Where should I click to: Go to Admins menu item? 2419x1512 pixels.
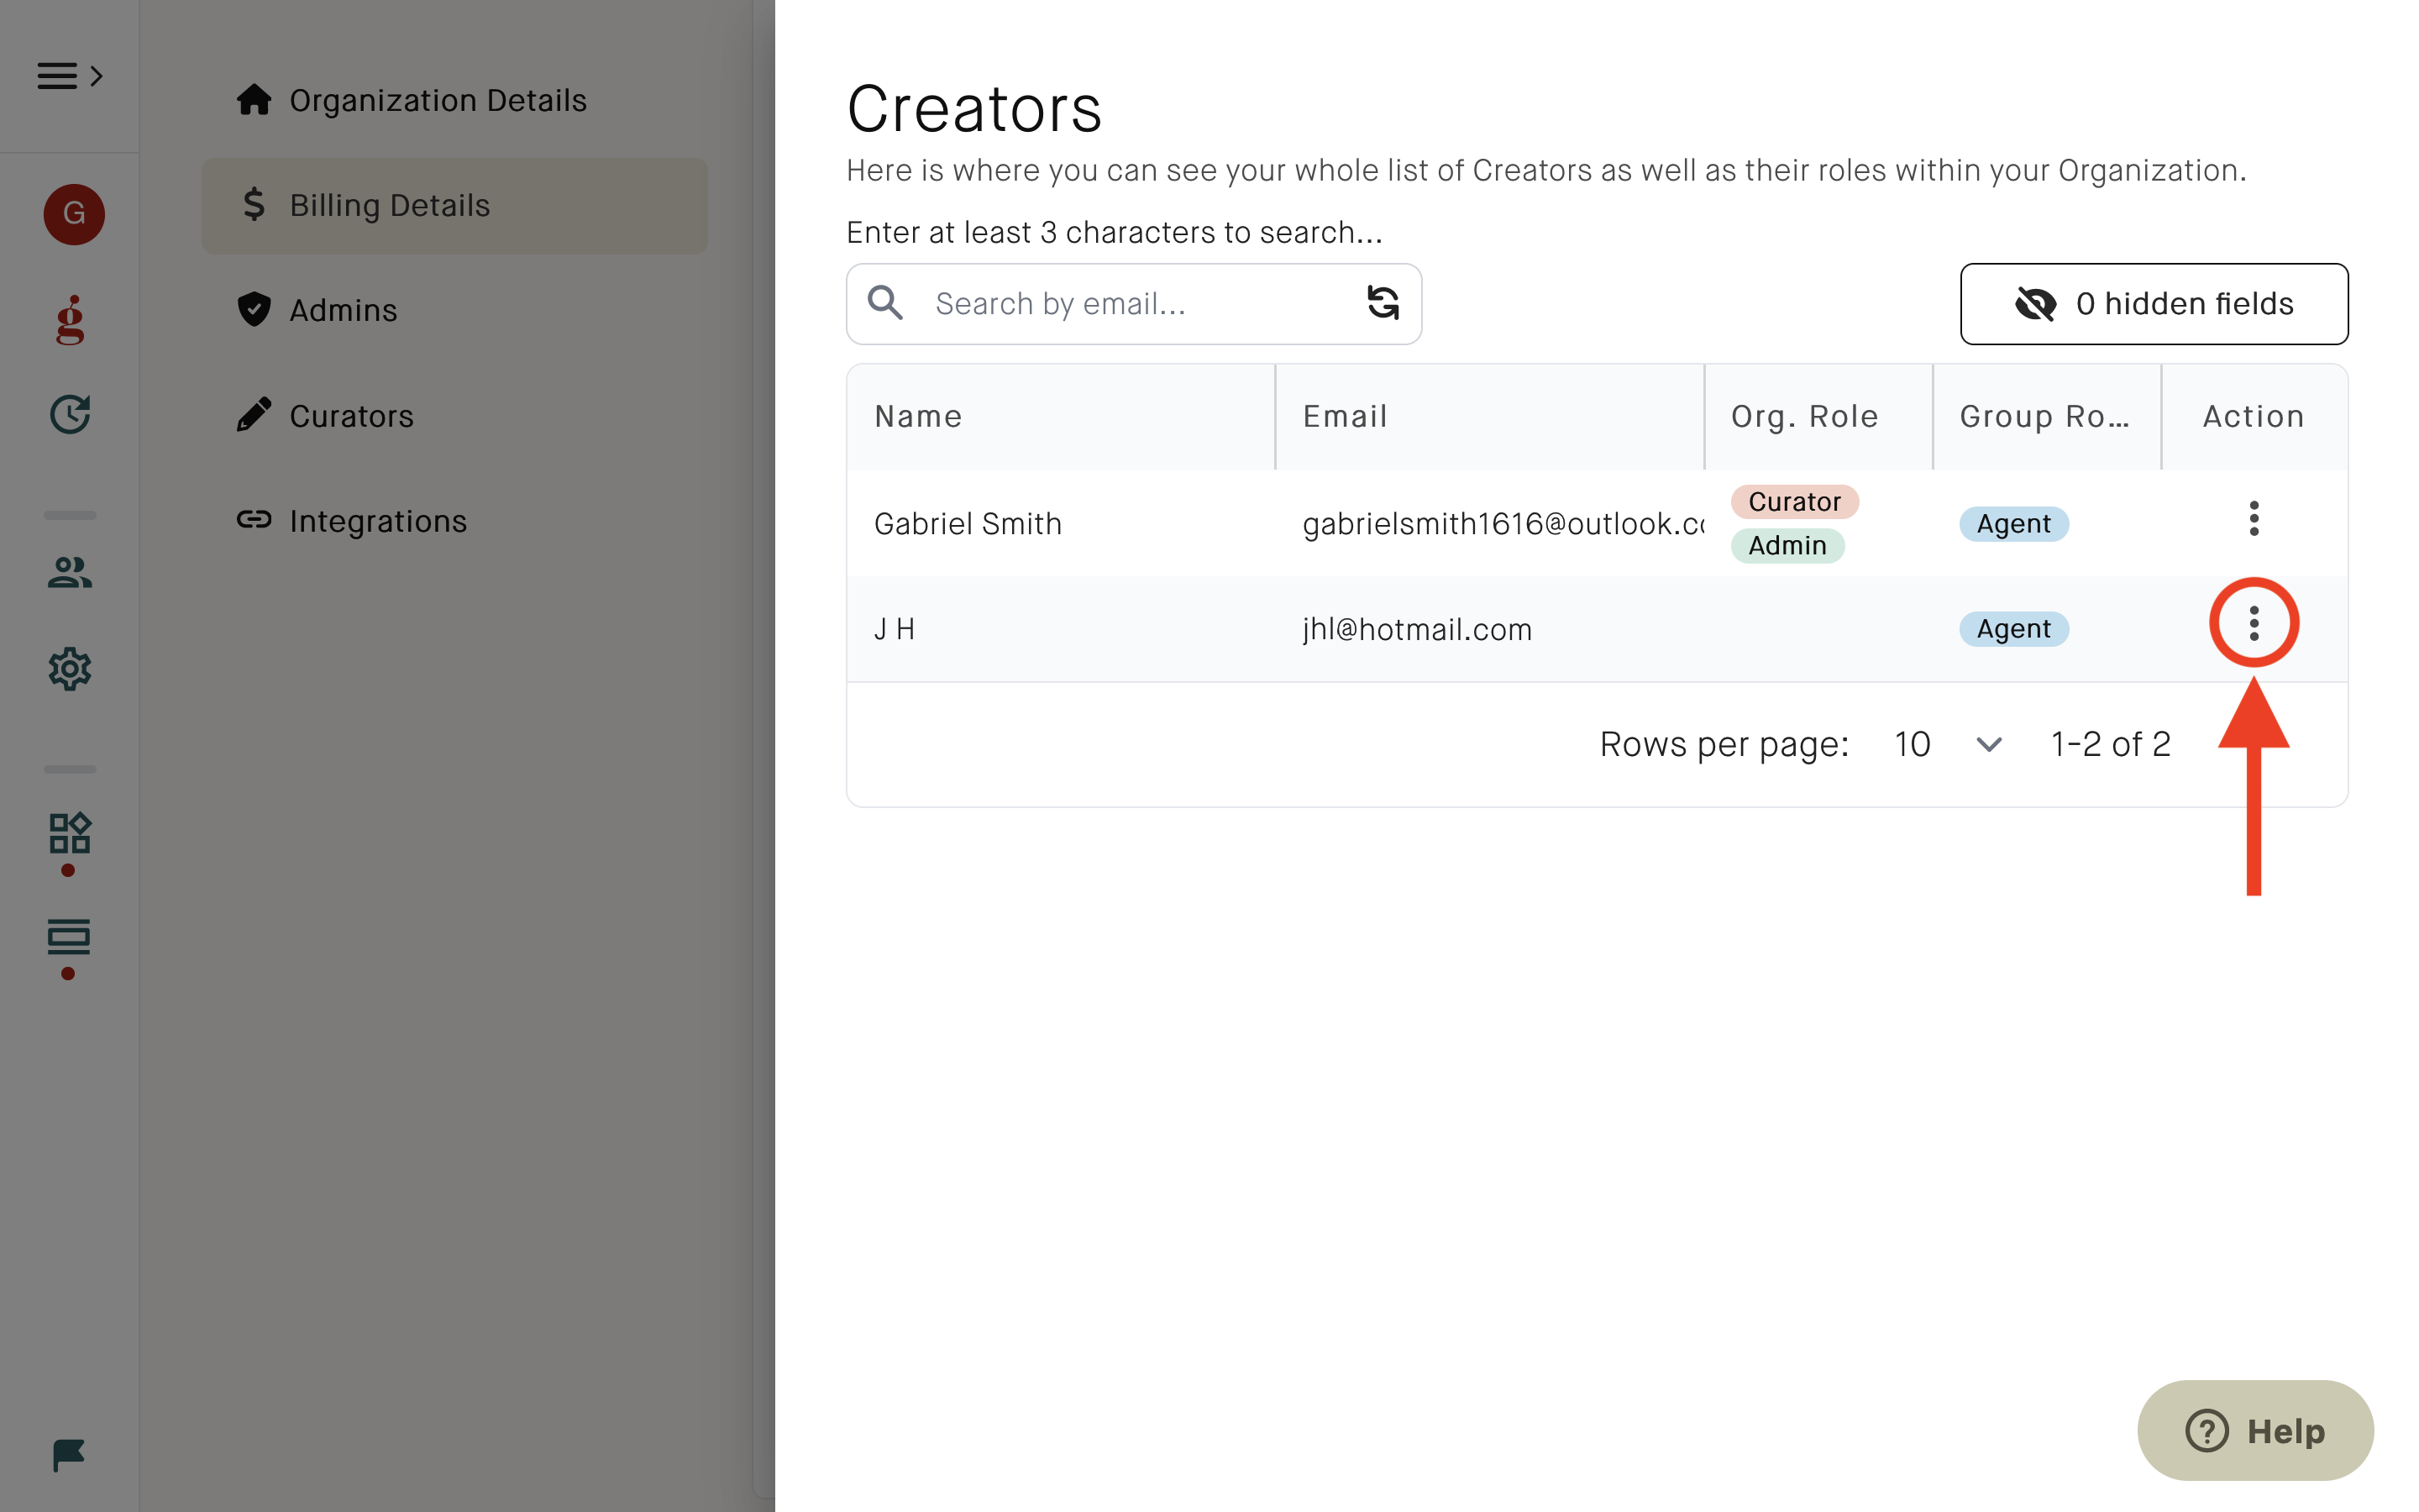[x=454, y=310]
